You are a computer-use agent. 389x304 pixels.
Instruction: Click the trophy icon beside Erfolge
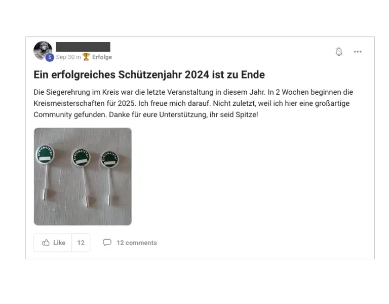[x=86, y=57]
